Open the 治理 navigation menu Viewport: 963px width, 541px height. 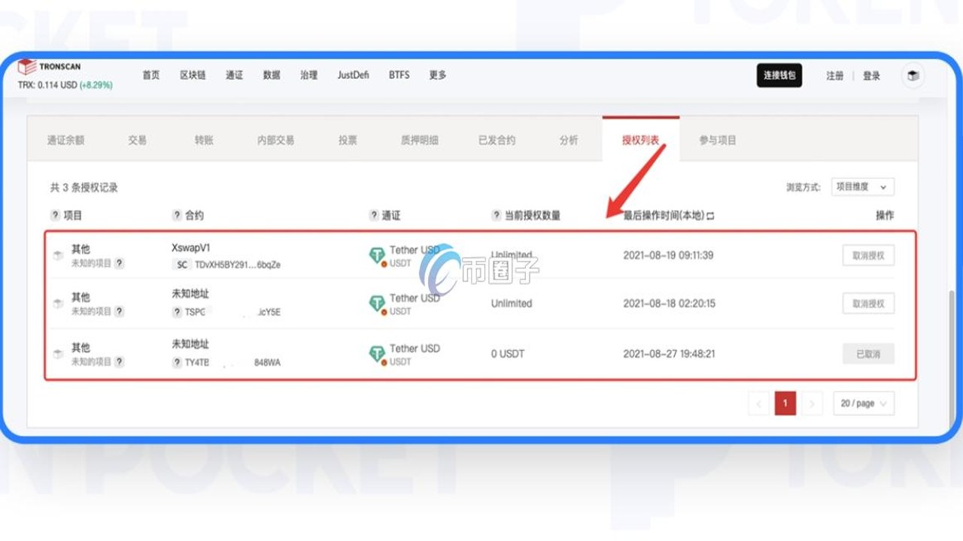coord(308,75)
